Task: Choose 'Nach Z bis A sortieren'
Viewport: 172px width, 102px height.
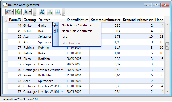Action: [77, 31]
